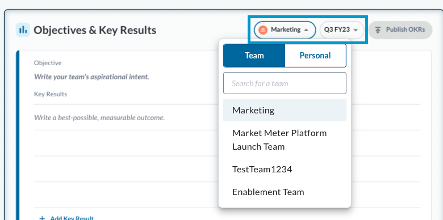Click the bar chart icon beside the heading
Image resolution: width=443 pixels, height=220 pixels.
[23, 30]
